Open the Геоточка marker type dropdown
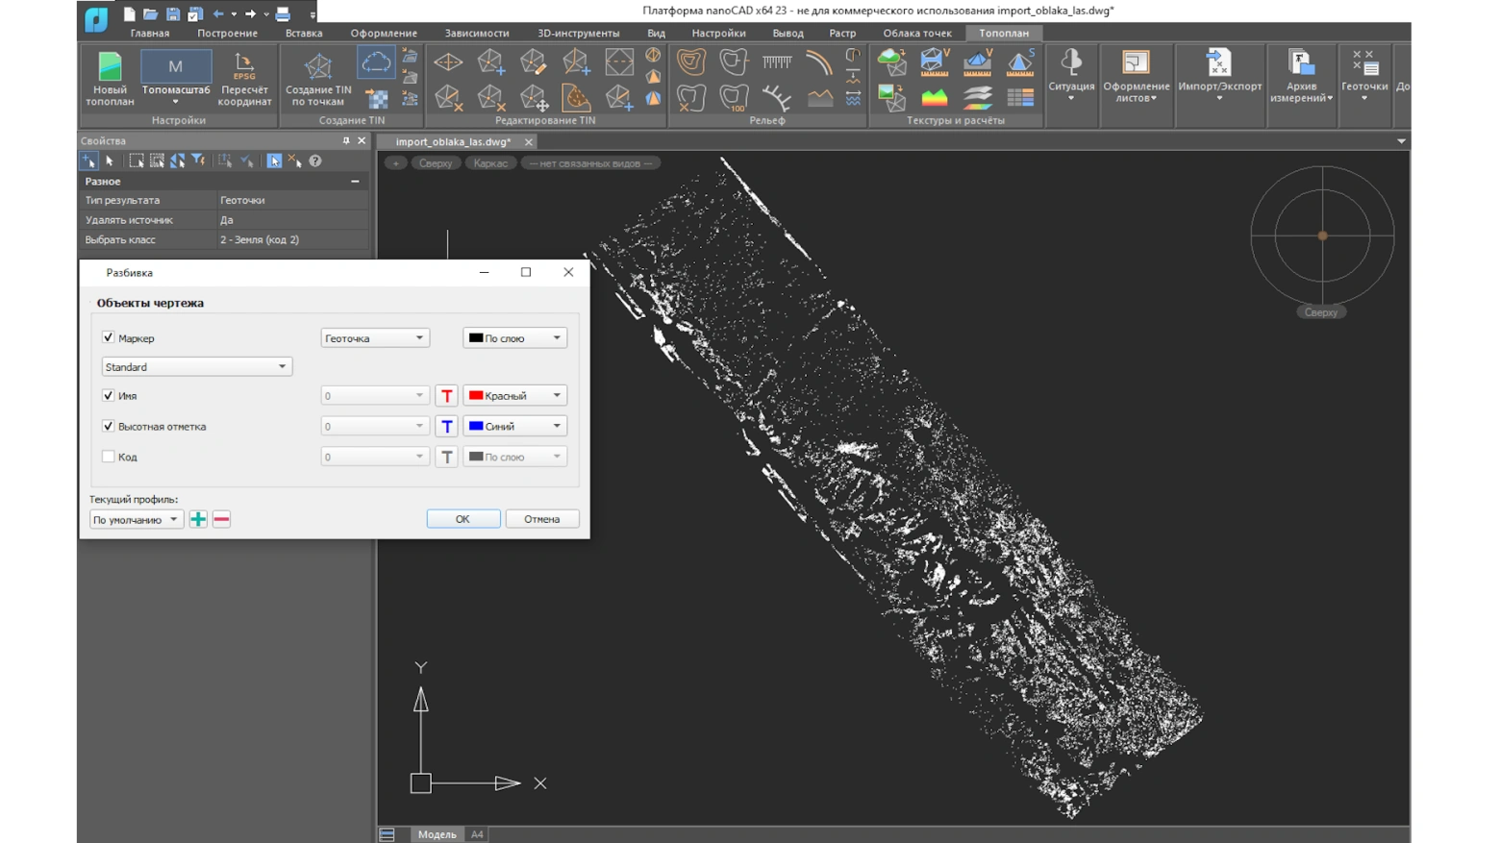 (374, 338)
